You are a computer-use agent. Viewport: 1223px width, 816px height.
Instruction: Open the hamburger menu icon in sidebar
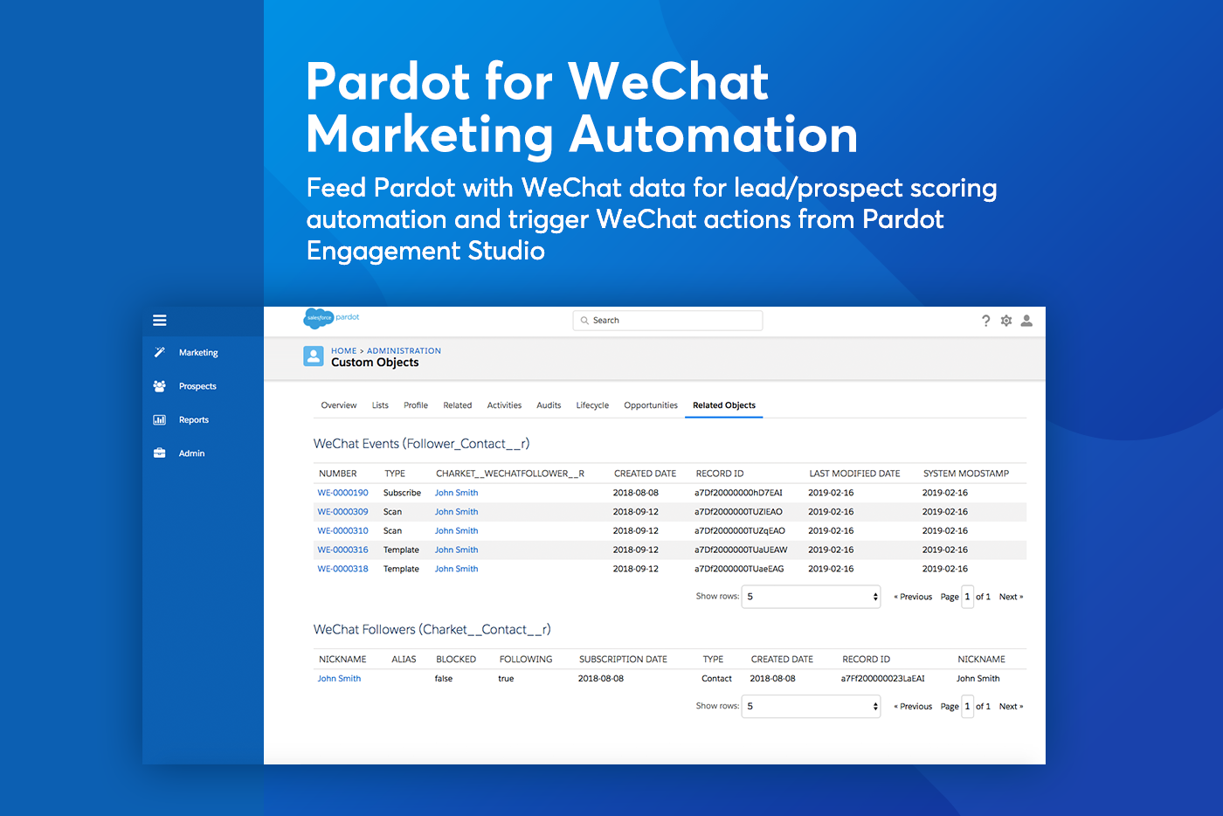[x=159, y=321]
